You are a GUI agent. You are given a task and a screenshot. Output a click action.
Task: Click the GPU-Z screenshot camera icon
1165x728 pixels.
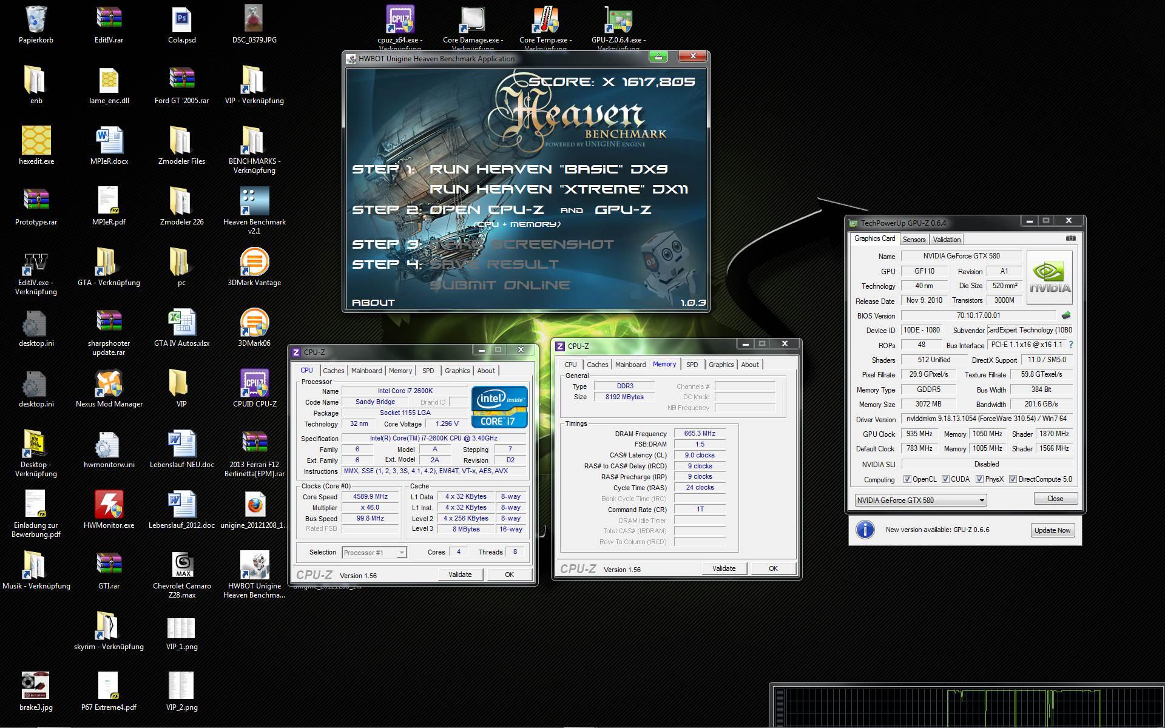point(1070,238)
